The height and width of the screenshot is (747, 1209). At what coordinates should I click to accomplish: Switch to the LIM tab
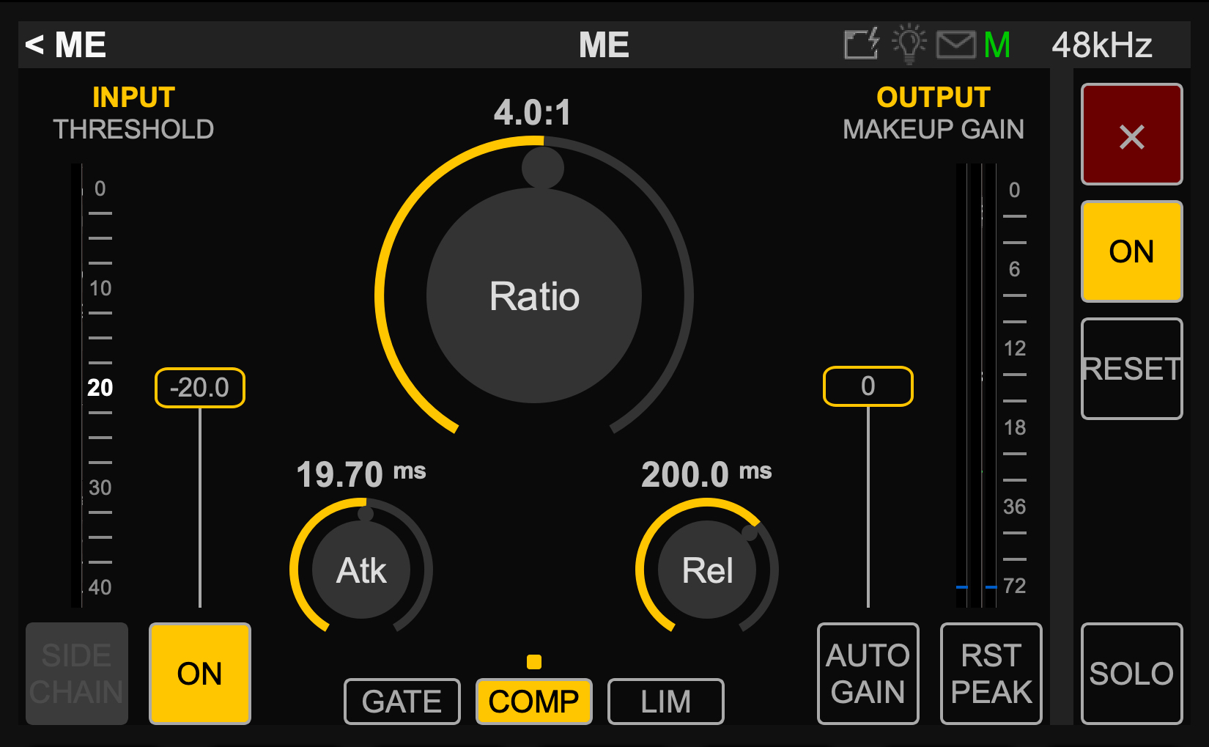point(666,702)
